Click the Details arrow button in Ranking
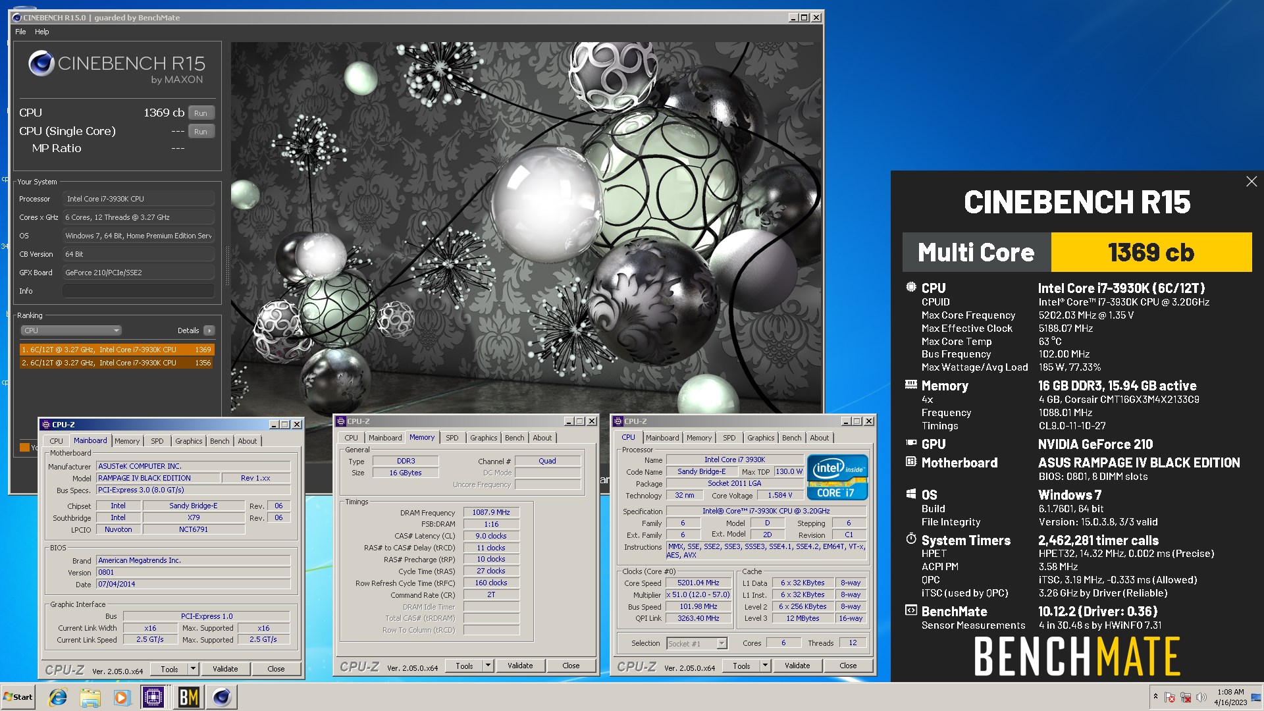Image resolution: width=1264 pixels, height=711 pixels. click(x=209, y=330)
